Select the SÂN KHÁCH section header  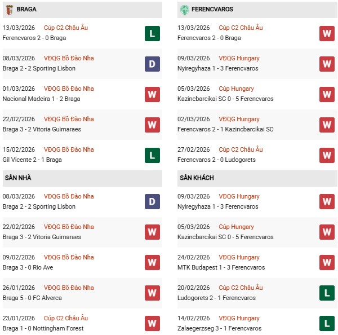197,178
